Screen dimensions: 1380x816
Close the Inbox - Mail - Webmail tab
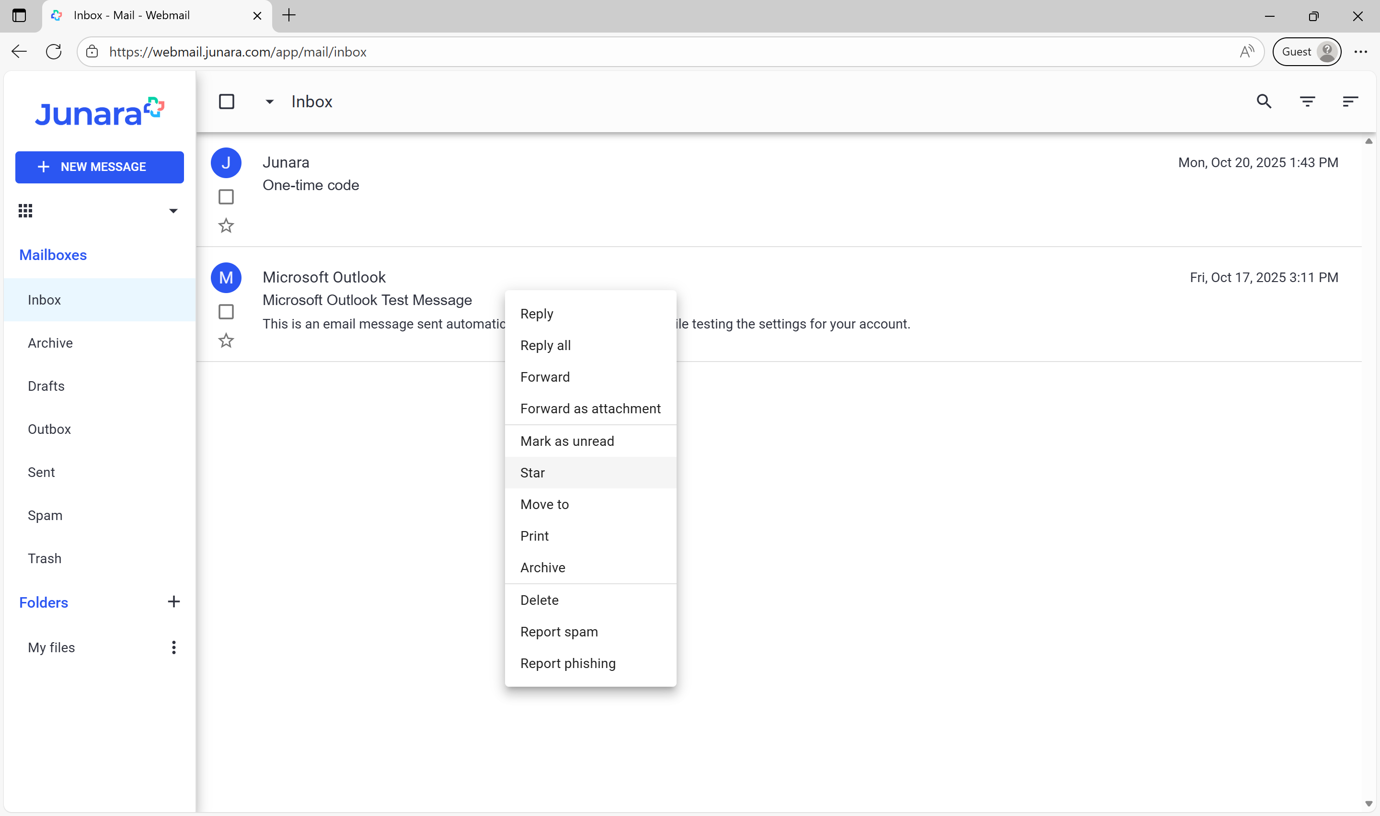point(257,15)
